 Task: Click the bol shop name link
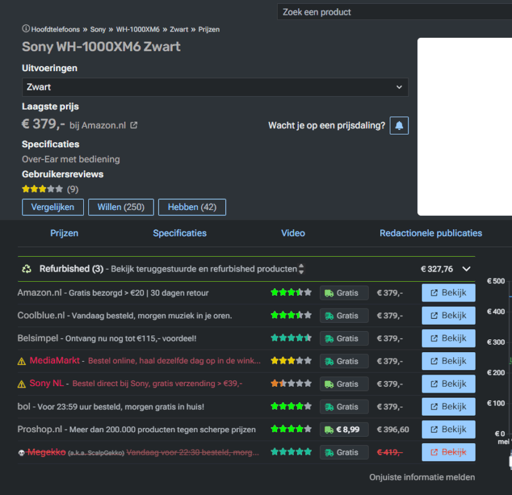pos(24,407)
